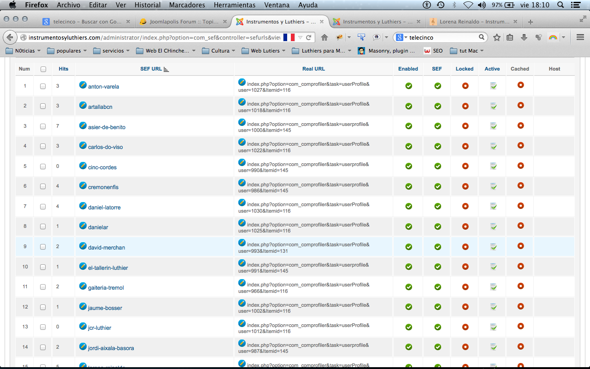Open the Archivo menu
Image resolution: width=590 pixels, height=369 pixels.
point(68,5)
